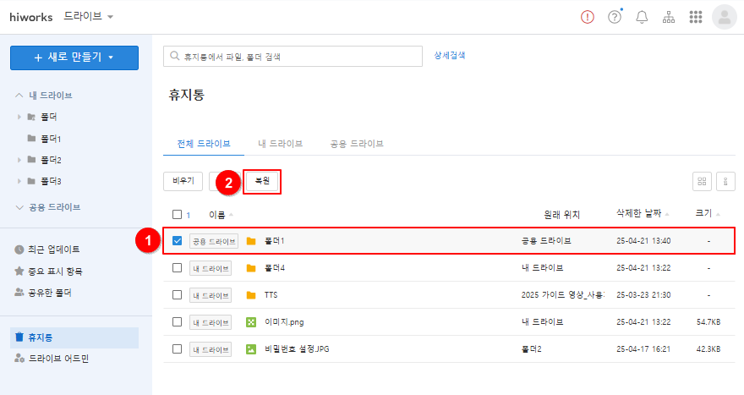Switch to the 공용 드라이브 tab

click(x=356, y=144)
